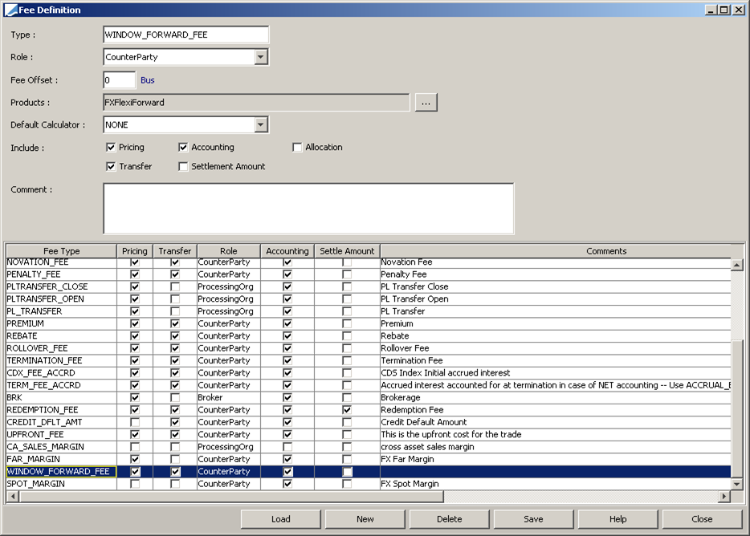Viewport: 750px width, 536px height.
Task: Select the REBATE fee type
Action: coord(369,335)
